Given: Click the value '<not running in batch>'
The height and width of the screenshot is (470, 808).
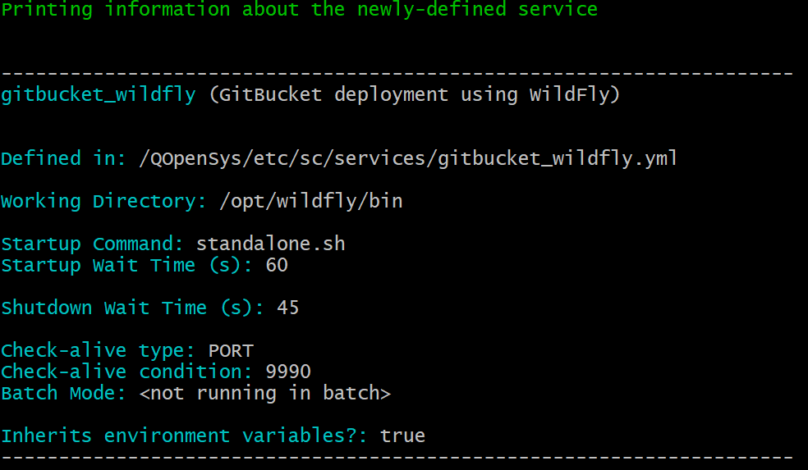Looking at the screenshot, I should coord(265,393).
